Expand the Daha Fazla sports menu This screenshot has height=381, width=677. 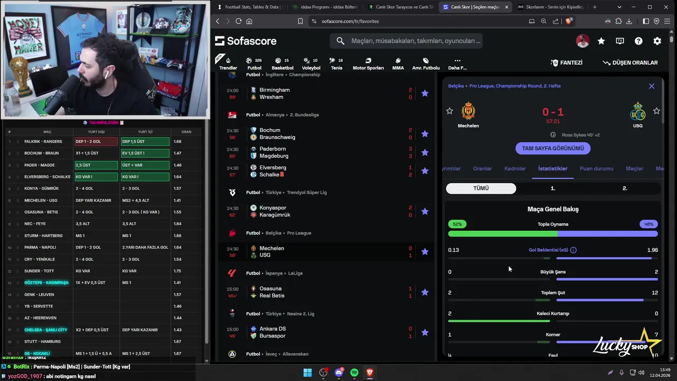pyautogui.click(x=458, y=63)
